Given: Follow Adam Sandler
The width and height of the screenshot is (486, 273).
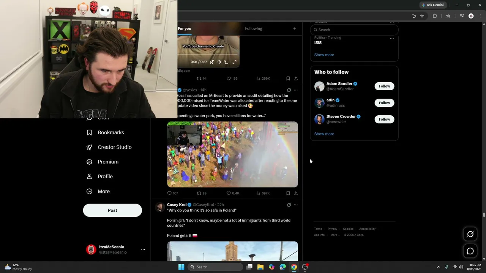Looking at the screenshot, I should click(x=384, y=86).
